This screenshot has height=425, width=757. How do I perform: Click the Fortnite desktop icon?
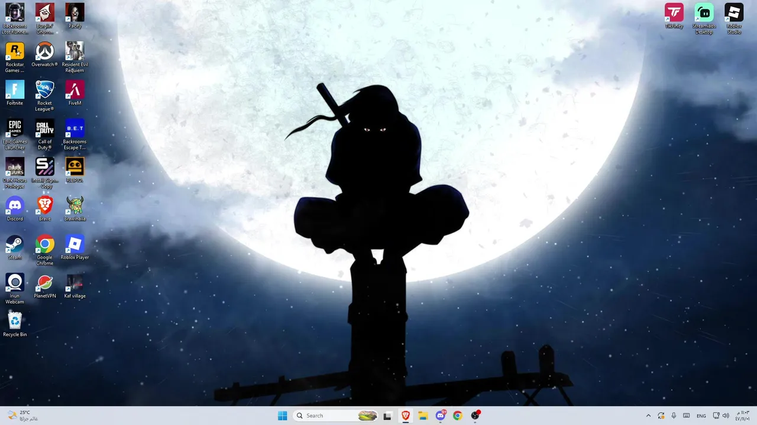pyautogui.click(x=15, y=93)
